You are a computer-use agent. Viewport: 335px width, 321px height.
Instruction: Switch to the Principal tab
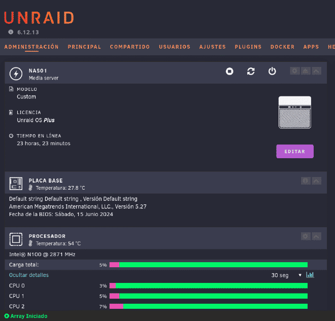[84, 47]
